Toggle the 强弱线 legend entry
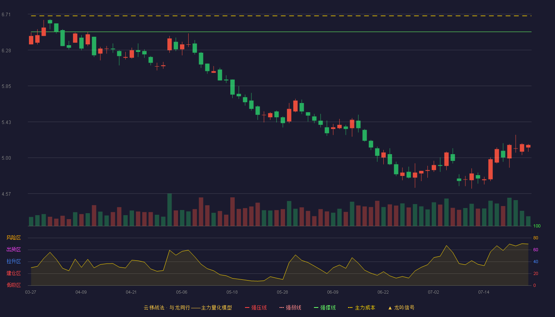The width and height of the screenshot is (555, 317). tap(290, 307)
